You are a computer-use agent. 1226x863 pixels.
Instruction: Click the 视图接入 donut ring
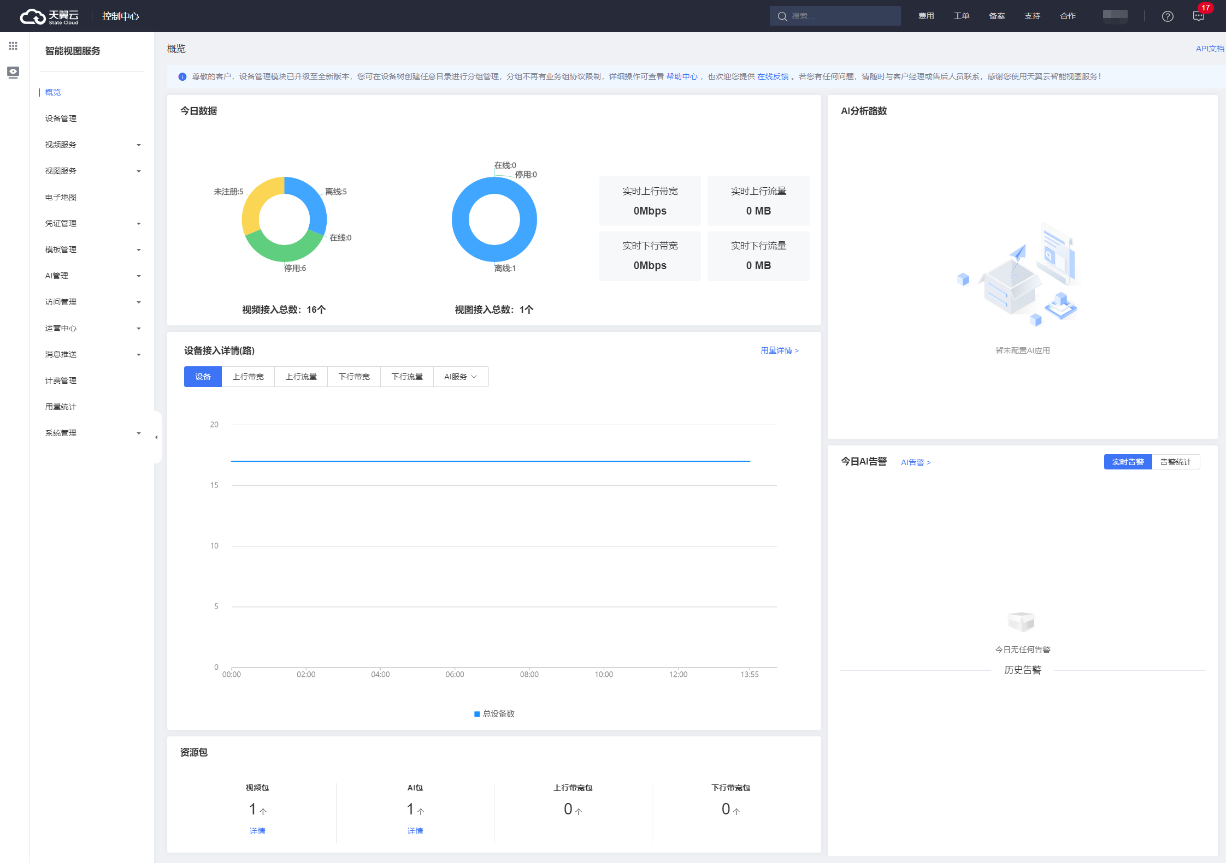[460, 219]
